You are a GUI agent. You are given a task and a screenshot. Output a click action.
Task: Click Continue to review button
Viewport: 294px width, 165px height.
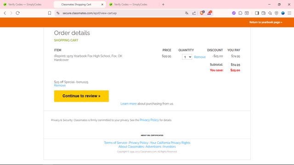(x=81, y=96)
